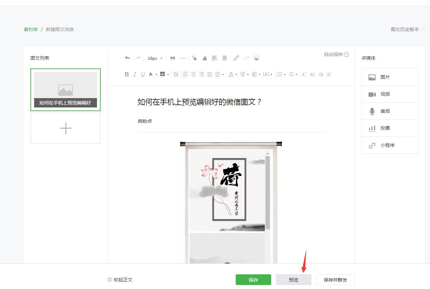This screenshot has height=289, width=430.
Task: Click the article title input field
Action: click(x=231, y=102)
